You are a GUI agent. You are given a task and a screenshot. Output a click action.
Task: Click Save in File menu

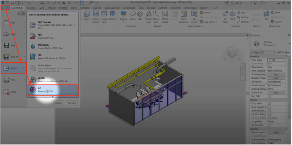coord(14,45)
